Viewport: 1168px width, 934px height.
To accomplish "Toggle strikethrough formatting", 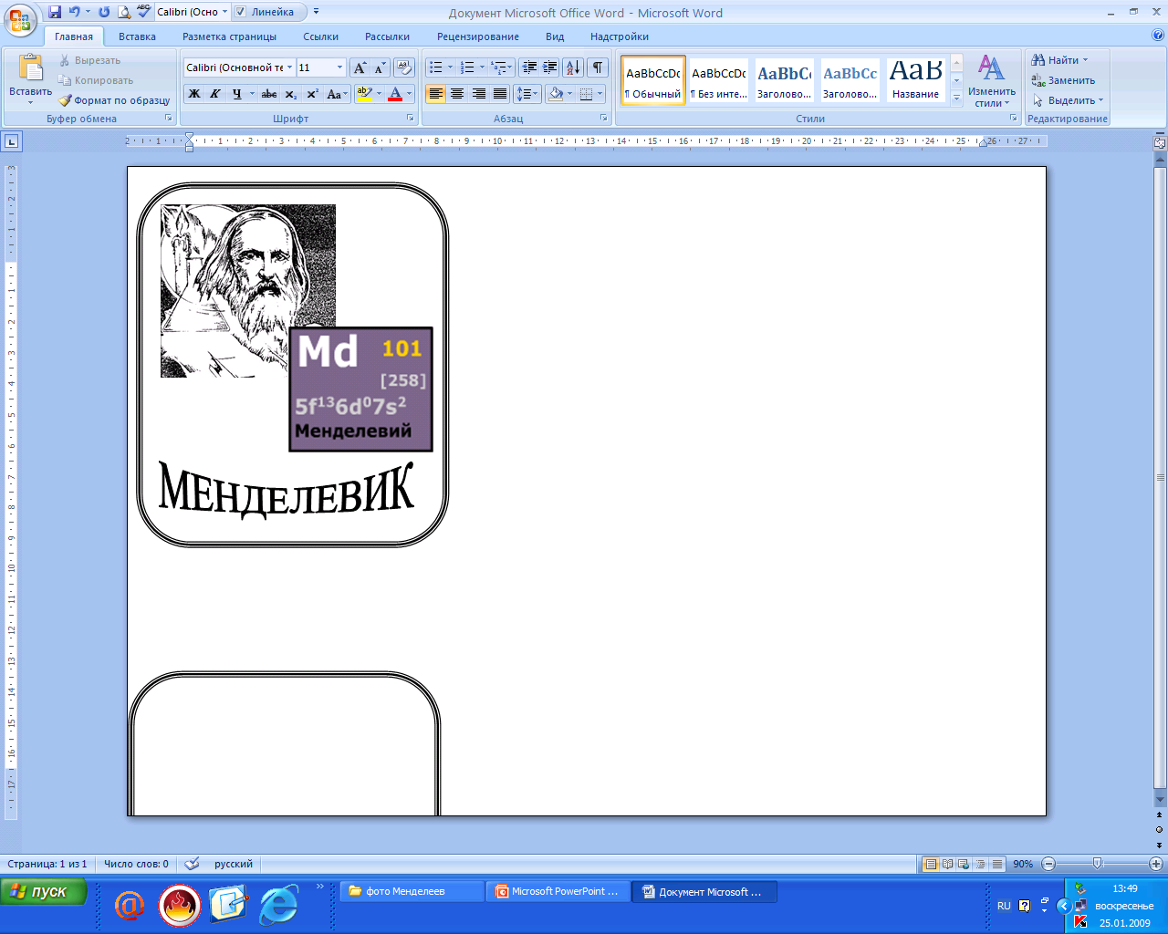I will (x=269, y=94).
